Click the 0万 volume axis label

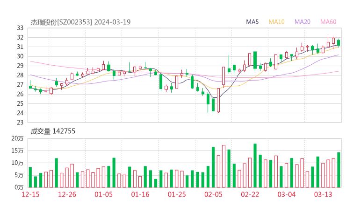tap(19, 187)
